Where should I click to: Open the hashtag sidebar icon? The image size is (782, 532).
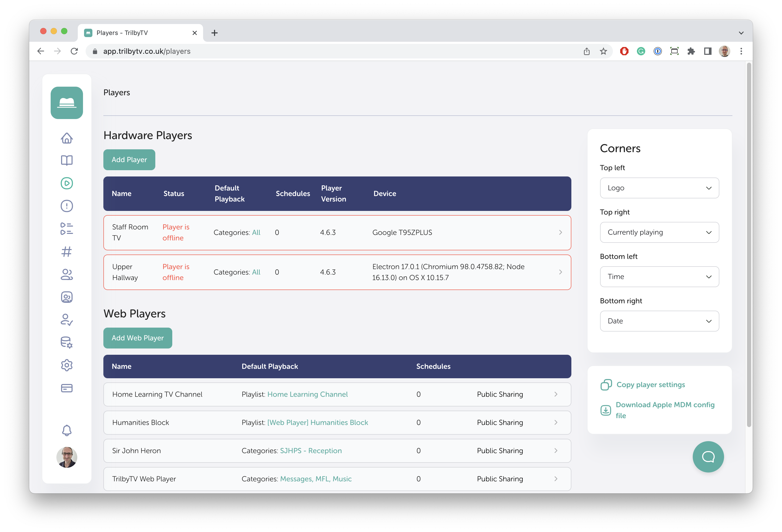pos(67,252)
